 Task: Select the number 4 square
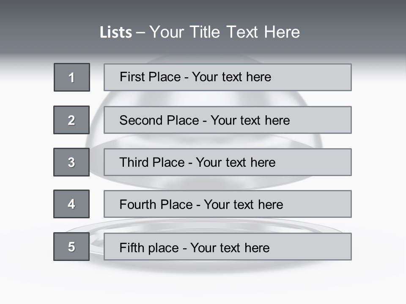(x=71, y=204)
